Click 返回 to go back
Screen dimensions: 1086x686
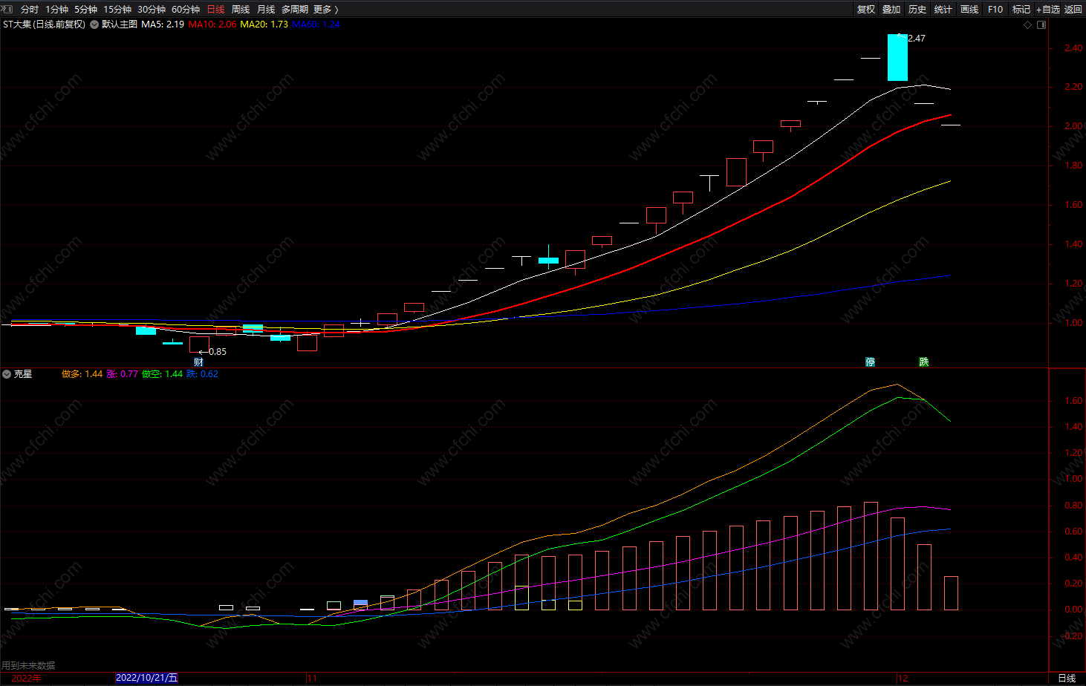point(1073,10)
